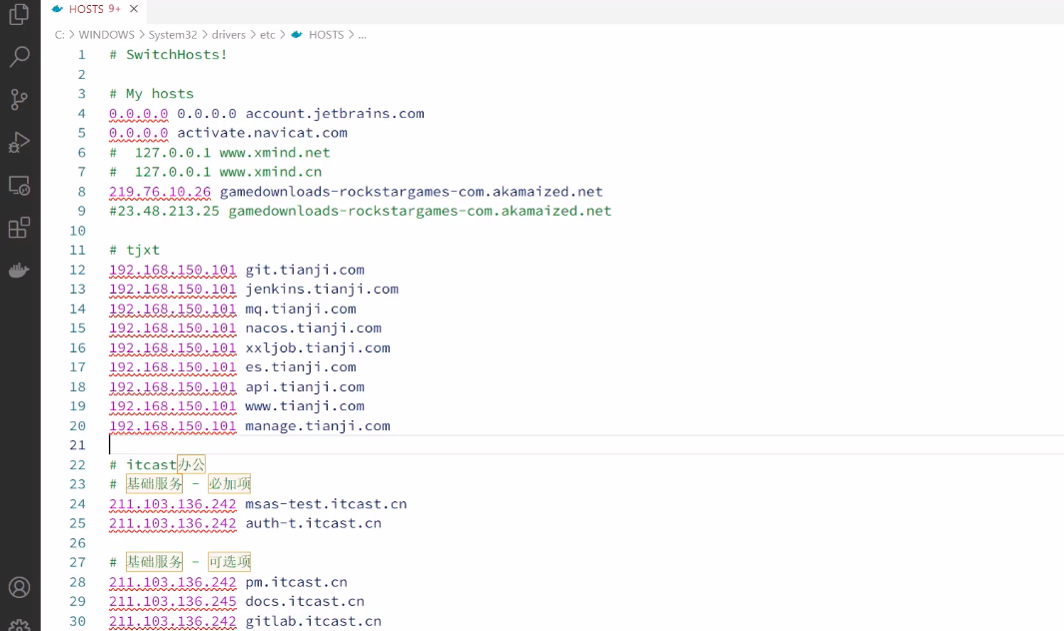Viewport: 1064px width, 631px height.
Task: Click the HOSTS breadcrumb file segment
Action: click(x=327, y=35)
